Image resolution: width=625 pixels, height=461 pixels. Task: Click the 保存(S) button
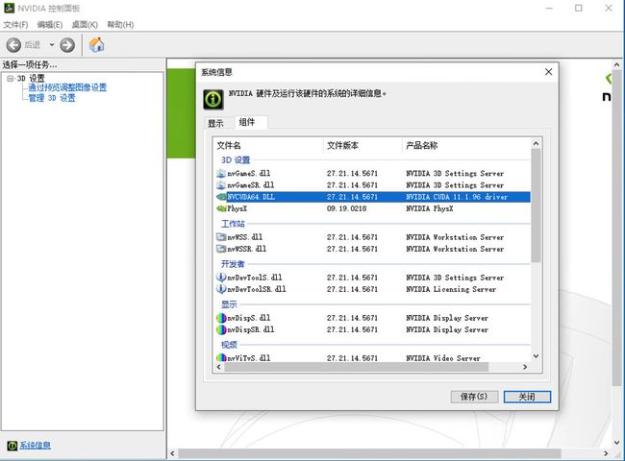474,397
